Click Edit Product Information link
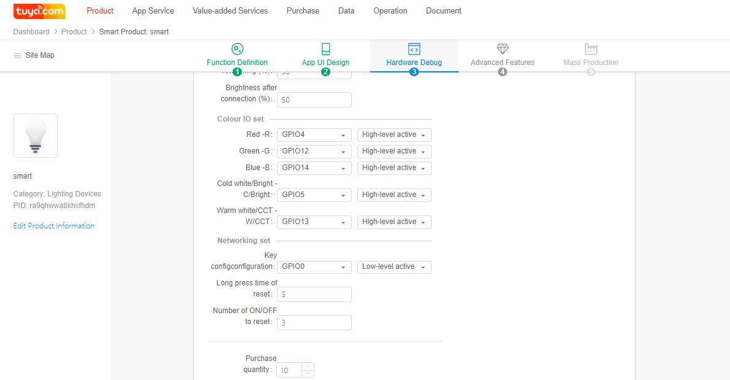Image resolution: width=730 pixels, height=380 pixels. click(x=54, y=226)
